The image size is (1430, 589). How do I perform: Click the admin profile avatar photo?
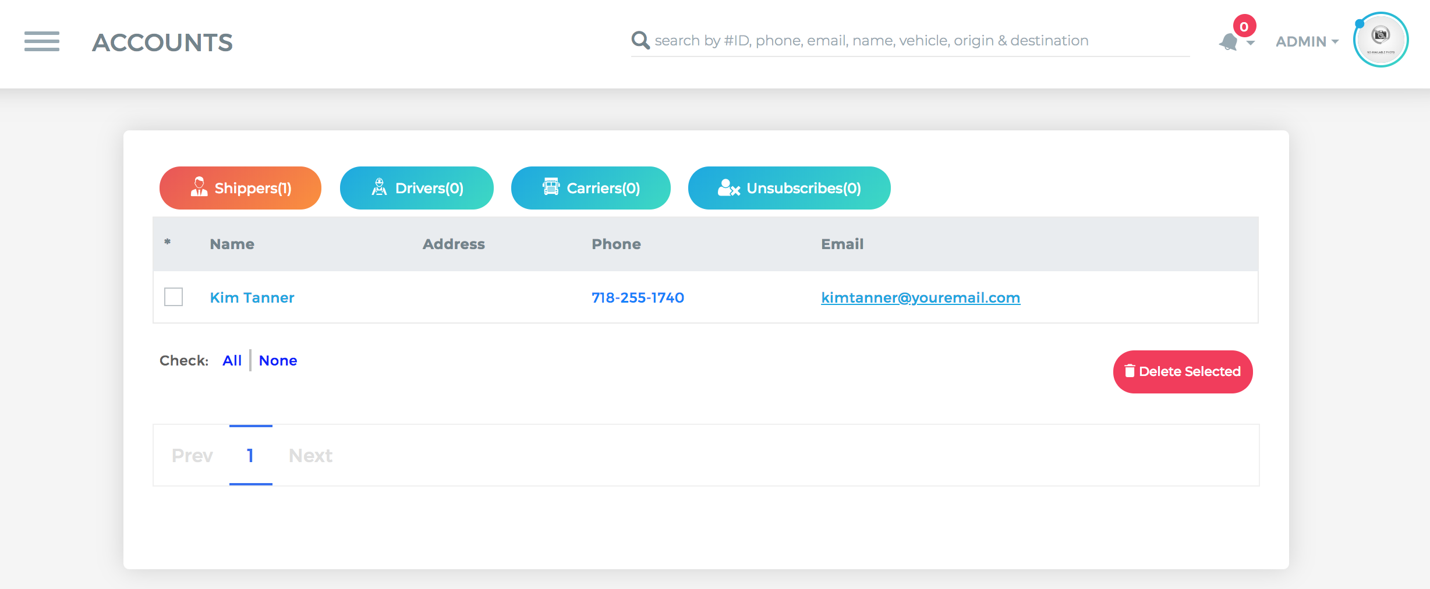(1381, 40)
